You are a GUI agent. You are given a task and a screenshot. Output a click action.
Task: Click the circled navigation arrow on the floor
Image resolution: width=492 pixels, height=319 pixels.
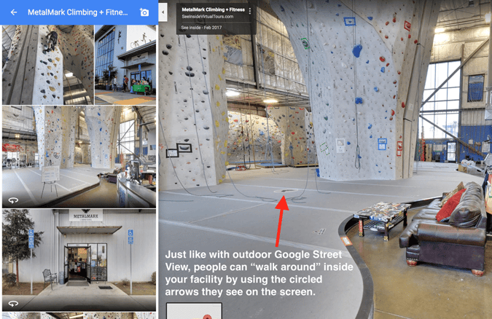tap(286, 191)
